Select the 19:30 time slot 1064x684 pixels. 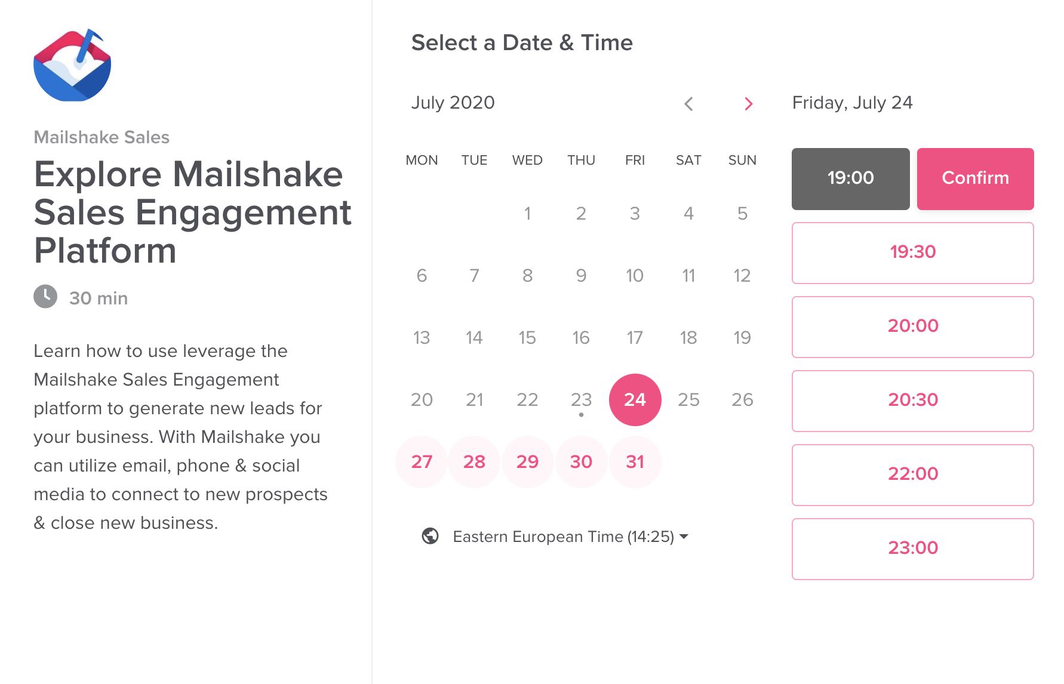912,252
